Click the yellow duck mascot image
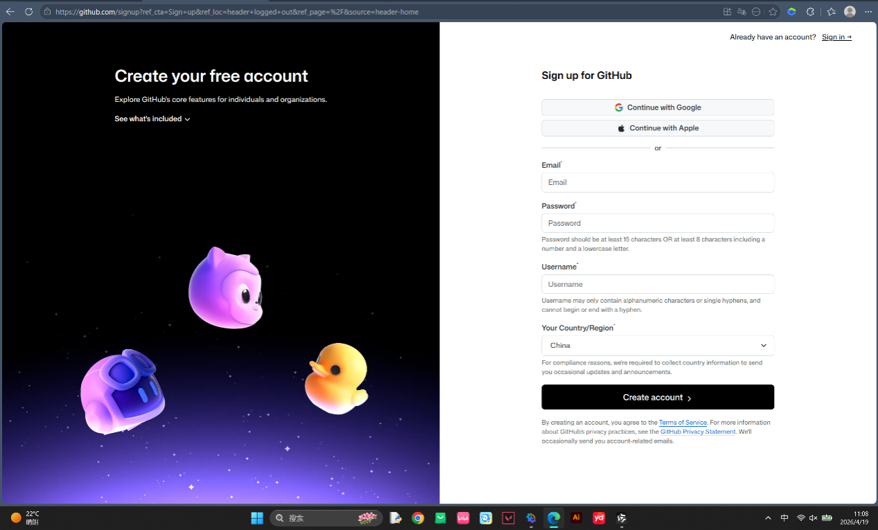 [x=337, y=378]
